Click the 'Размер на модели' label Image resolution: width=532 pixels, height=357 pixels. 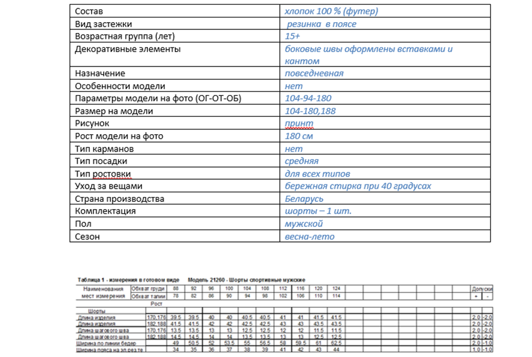[x=114, y=111]
